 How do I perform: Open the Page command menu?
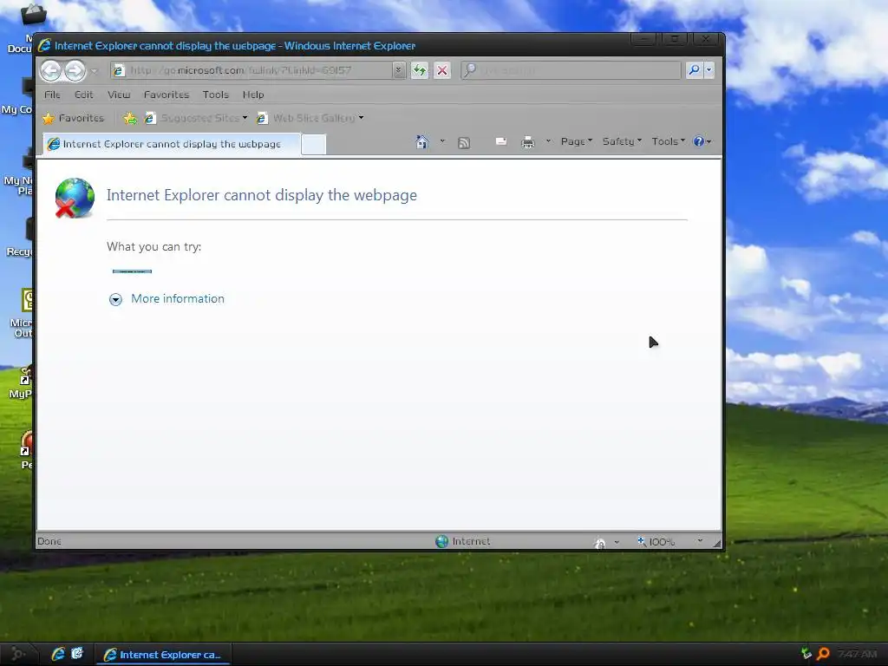[x=576, y=141]
